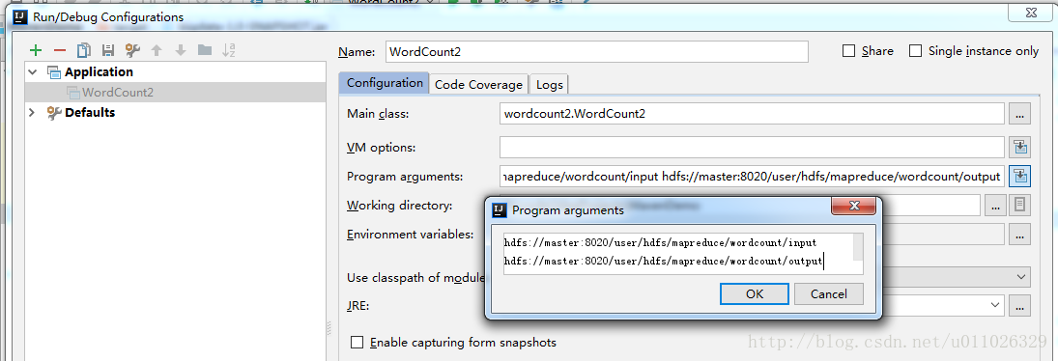Move configuration down with arrow icon
The width and height of the screenshot is (1058, 361).
[180, 50]
